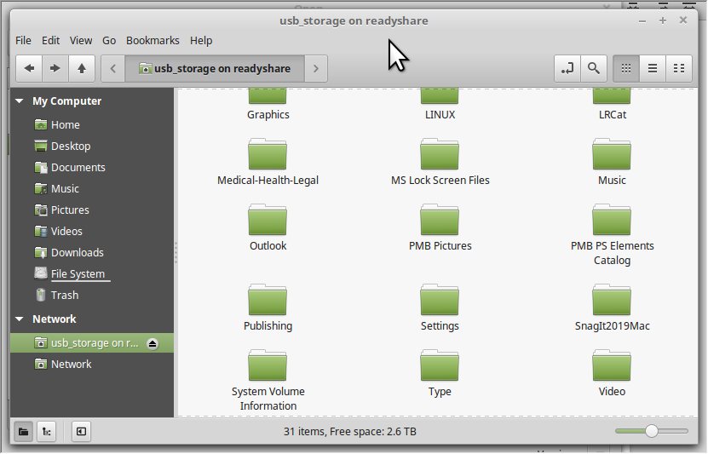Open Pictures in sidebar
708x454 pixels.
click(x=92, y=210)
